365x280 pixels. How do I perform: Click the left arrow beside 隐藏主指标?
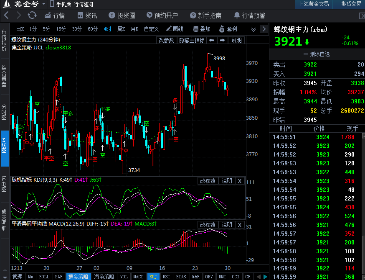pyautogui.click(x=212, y=40)
